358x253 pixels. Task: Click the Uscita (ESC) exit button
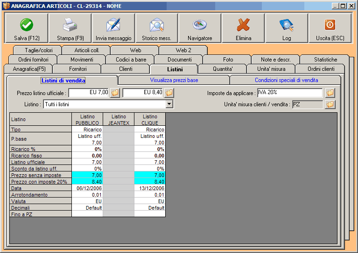(330, 28)
